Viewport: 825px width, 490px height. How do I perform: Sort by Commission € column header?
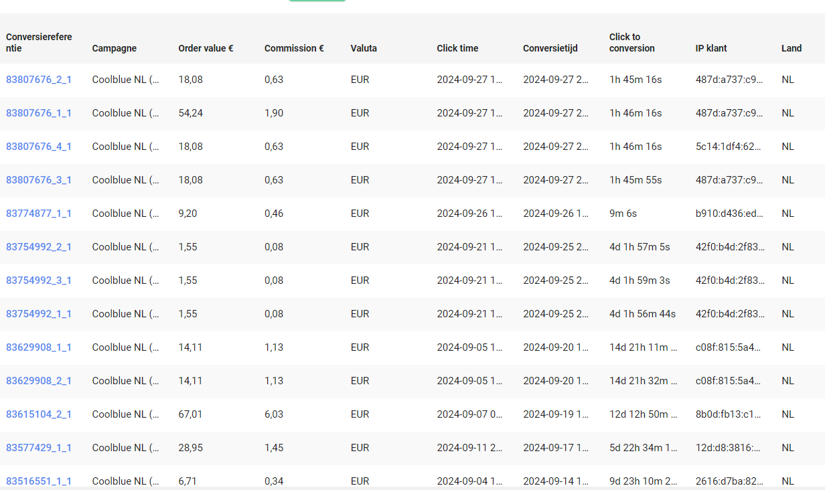click(x=294, y=48)
